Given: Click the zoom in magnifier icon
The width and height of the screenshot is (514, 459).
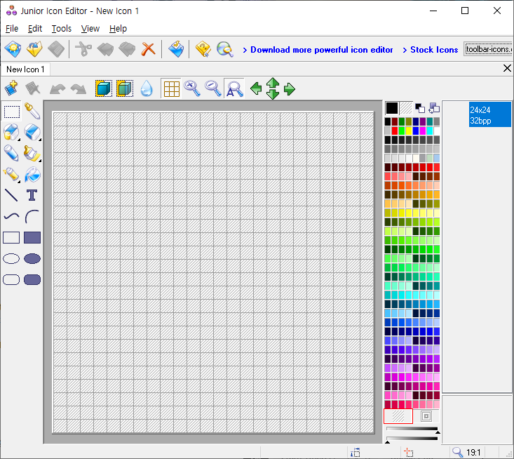Looking at the screenshot, I should pos(191,88).
